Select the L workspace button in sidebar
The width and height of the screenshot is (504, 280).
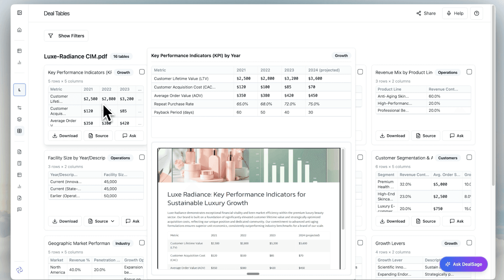20,90
